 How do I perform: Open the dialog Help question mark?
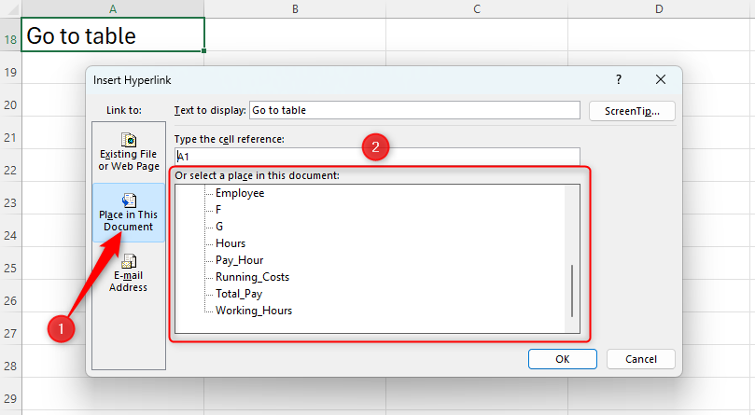tap(619, 80)
